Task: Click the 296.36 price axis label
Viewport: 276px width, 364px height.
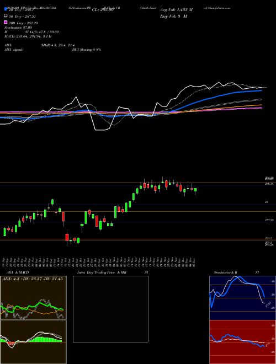Action: [x=269, y=184]
